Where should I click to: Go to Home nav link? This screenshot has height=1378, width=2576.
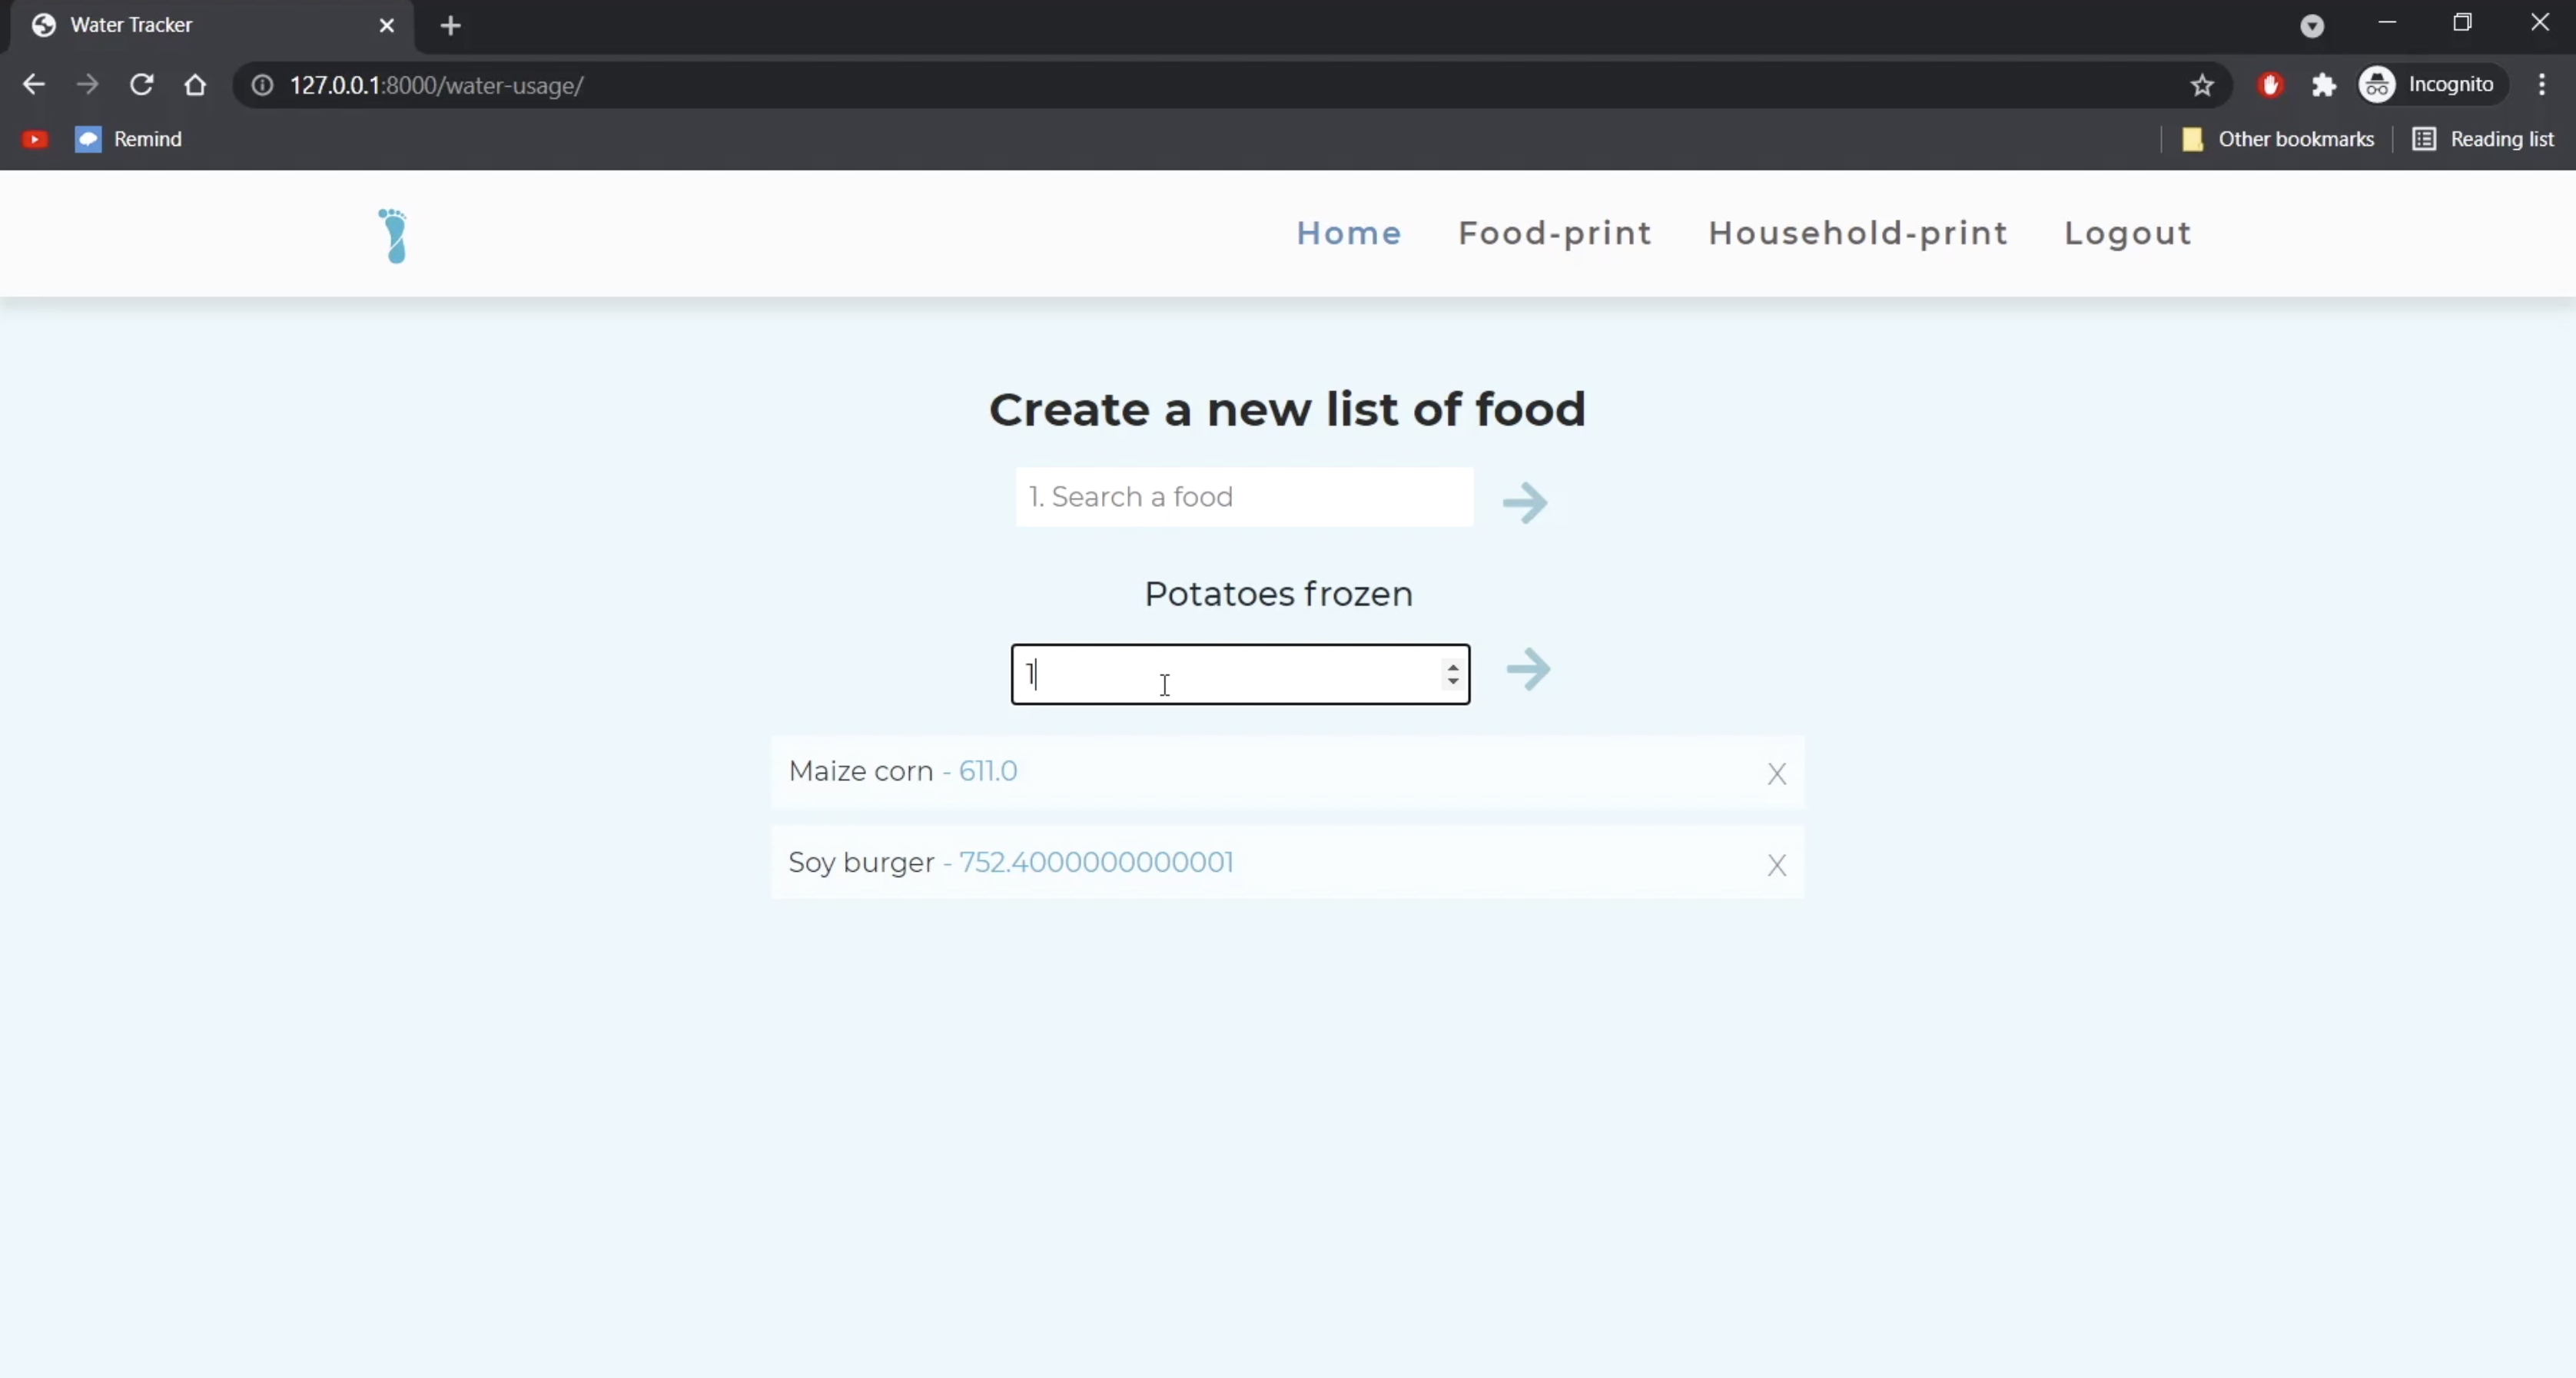[x=1348, y=234]
